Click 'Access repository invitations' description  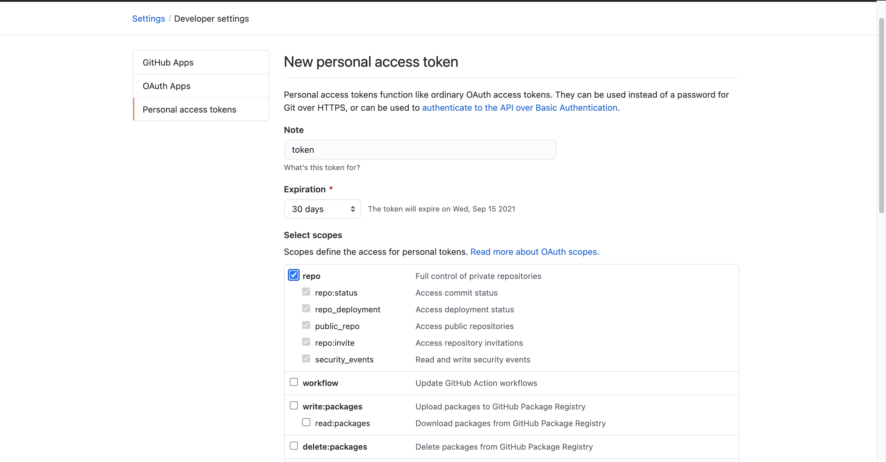(x=469, y=343)
